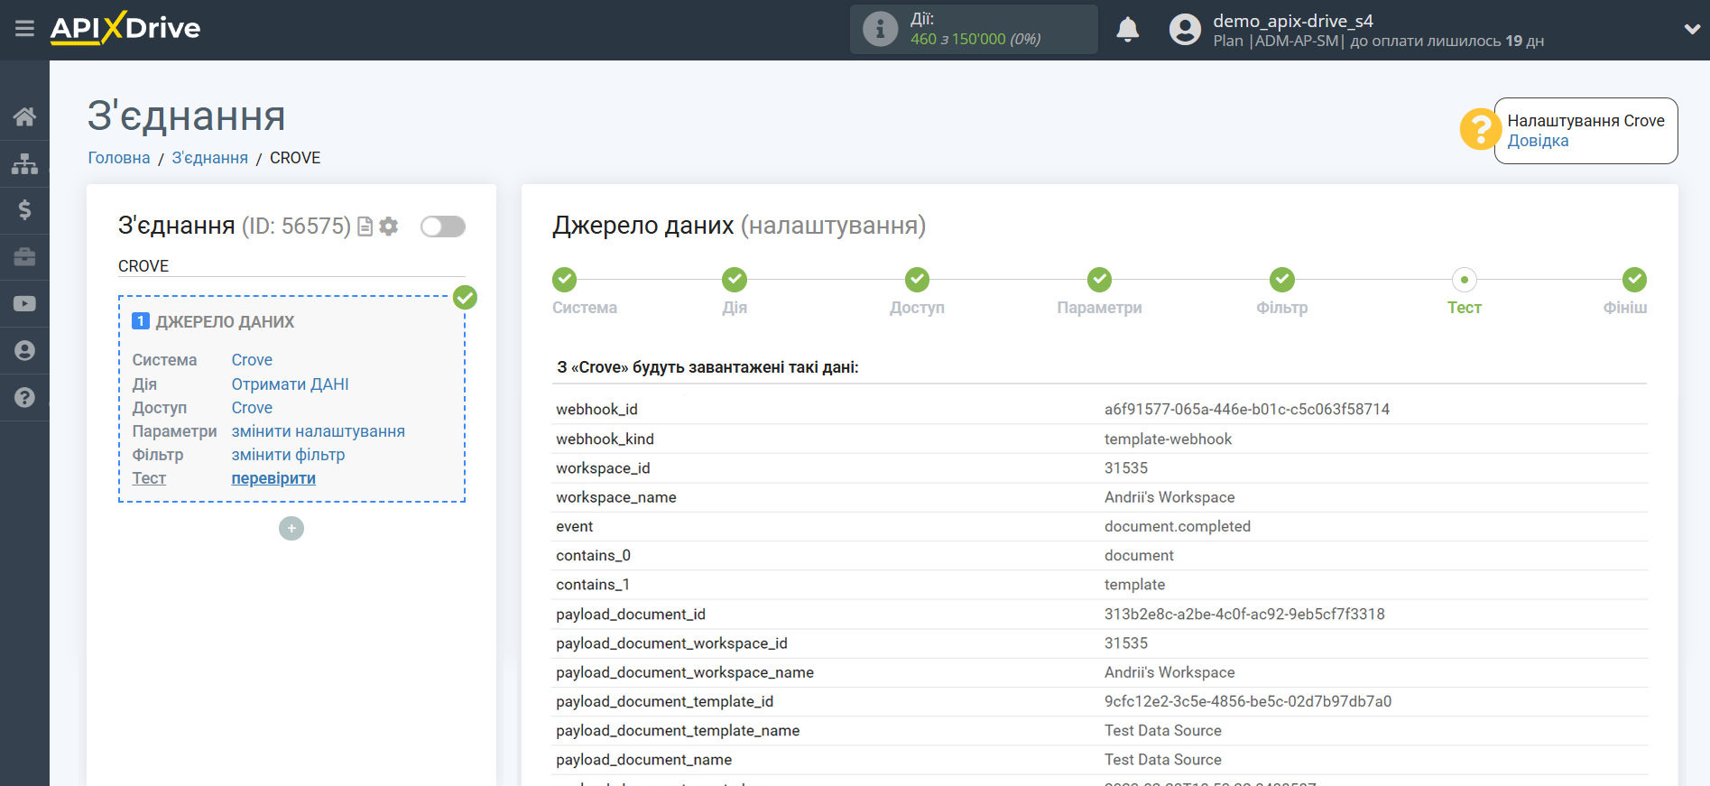Viewport: 1710px width, 786px height.
Task: Toggle the connection enable switch
Action: pos(443,227)
